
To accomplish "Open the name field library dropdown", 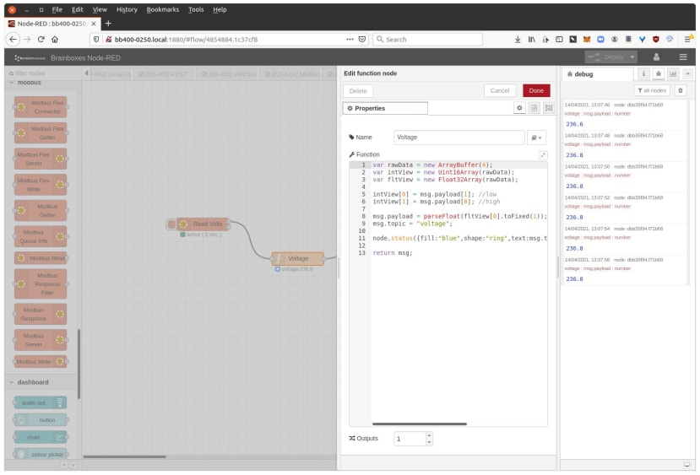I will coord(536,138).
